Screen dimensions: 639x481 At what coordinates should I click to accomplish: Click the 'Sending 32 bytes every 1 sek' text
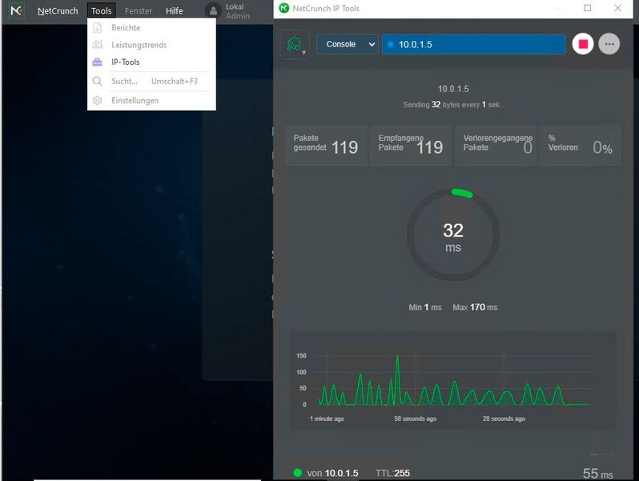[x=453, y=104]
